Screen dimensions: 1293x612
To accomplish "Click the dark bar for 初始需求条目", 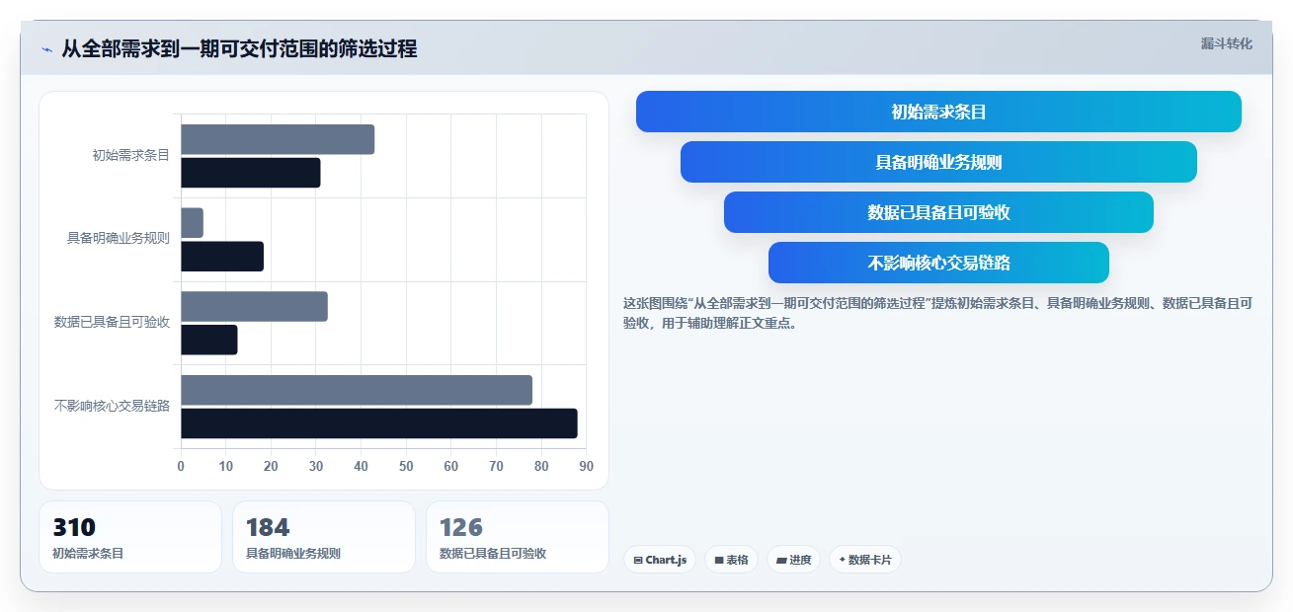I will [251, 173].
